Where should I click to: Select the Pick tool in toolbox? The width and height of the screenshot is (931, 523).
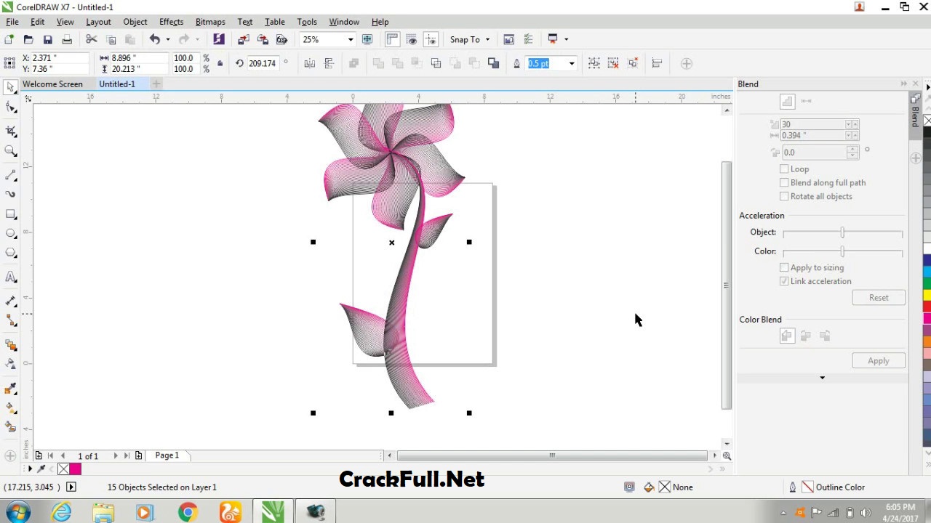(x=11, y=87)
